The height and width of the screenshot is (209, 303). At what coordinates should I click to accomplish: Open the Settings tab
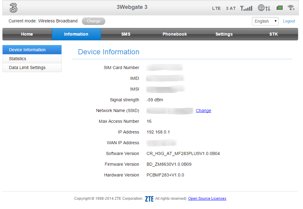224,34
